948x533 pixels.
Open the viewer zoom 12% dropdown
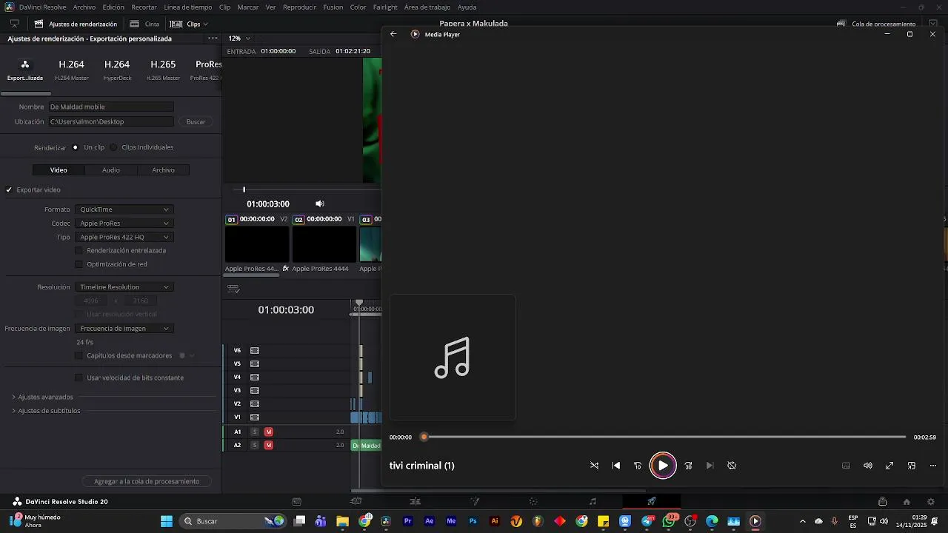239,38
